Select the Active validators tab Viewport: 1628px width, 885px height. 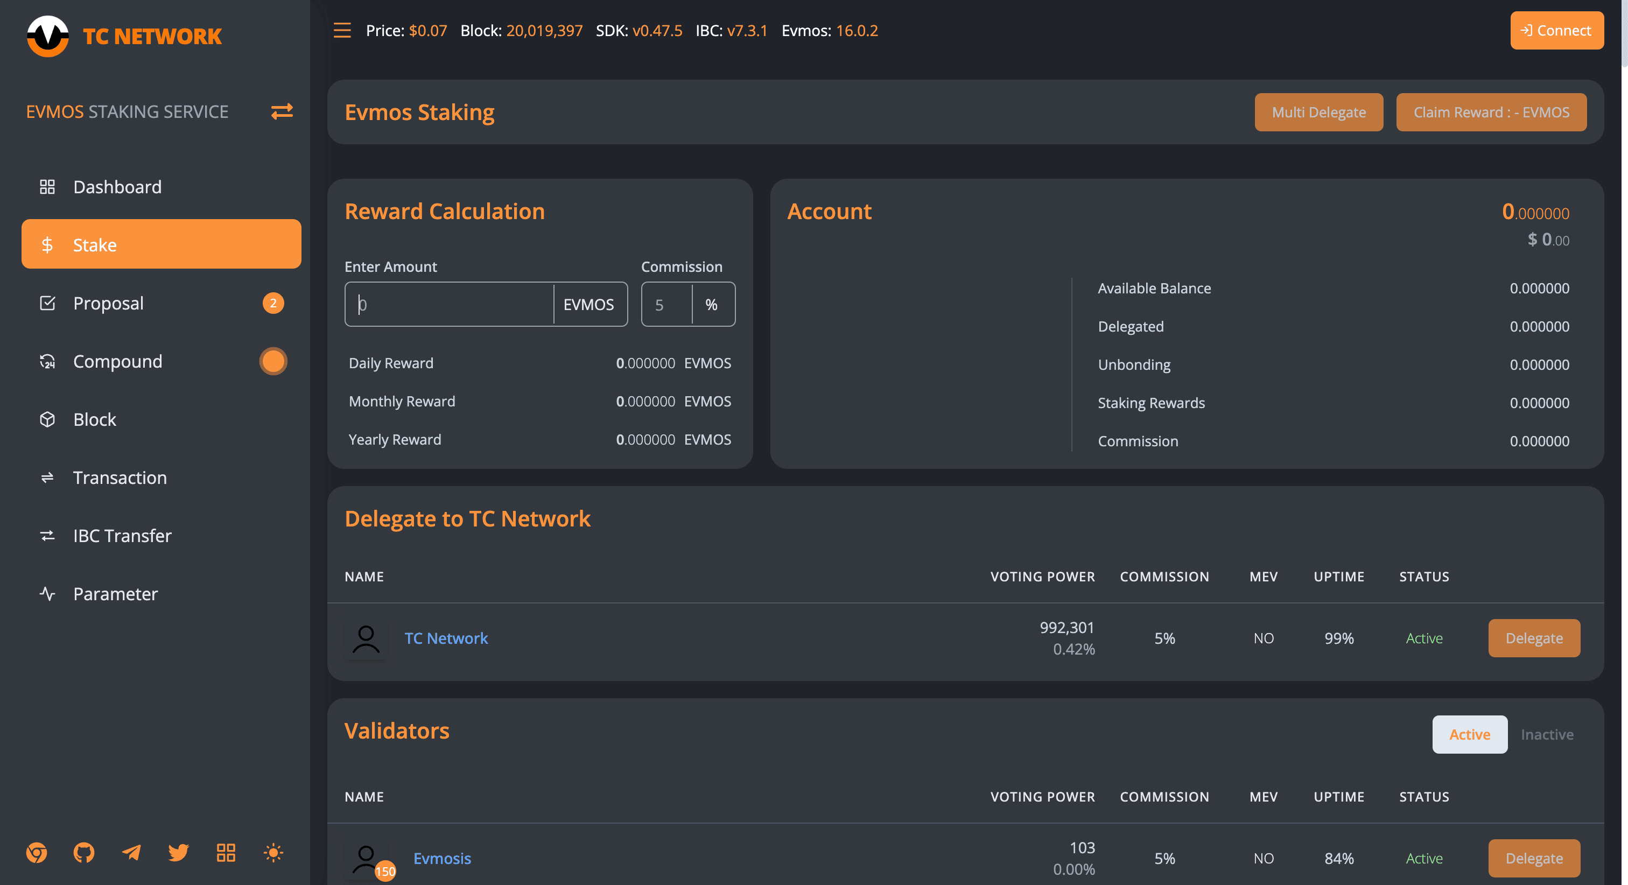point(1469,734)
